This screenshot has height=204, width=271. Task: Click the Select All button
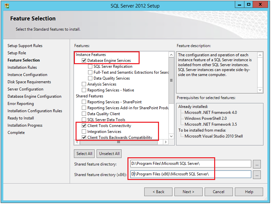click(84, 154)
